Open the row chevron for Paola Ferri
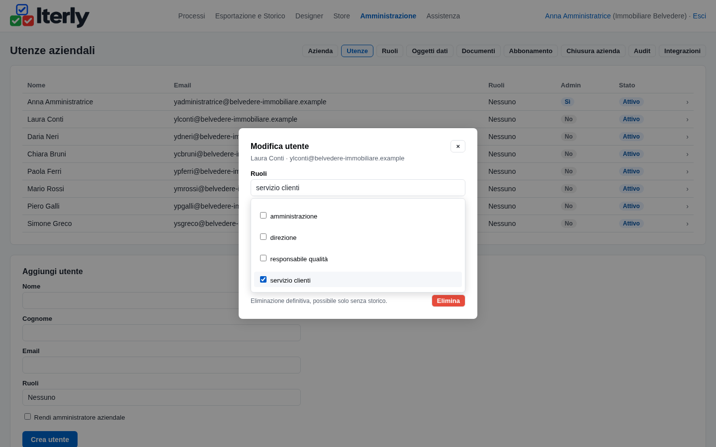The height and width of the screenshot is (447, 716). coord(687,172)
